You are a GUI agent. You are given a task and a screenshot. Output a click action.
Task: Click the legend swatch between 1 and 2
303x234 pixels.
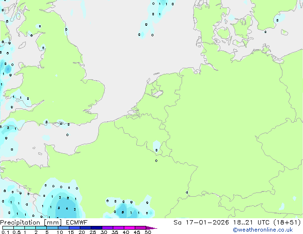(30, 228)
